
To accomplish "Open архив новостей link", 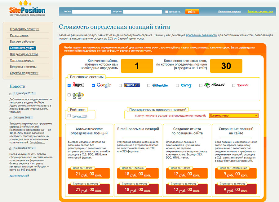I will (x=19, y=176).
